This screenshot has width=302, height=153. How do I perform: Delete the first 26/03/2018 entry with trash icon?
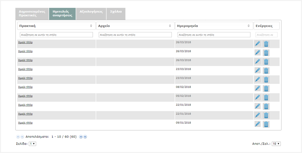tap(266, 44)
